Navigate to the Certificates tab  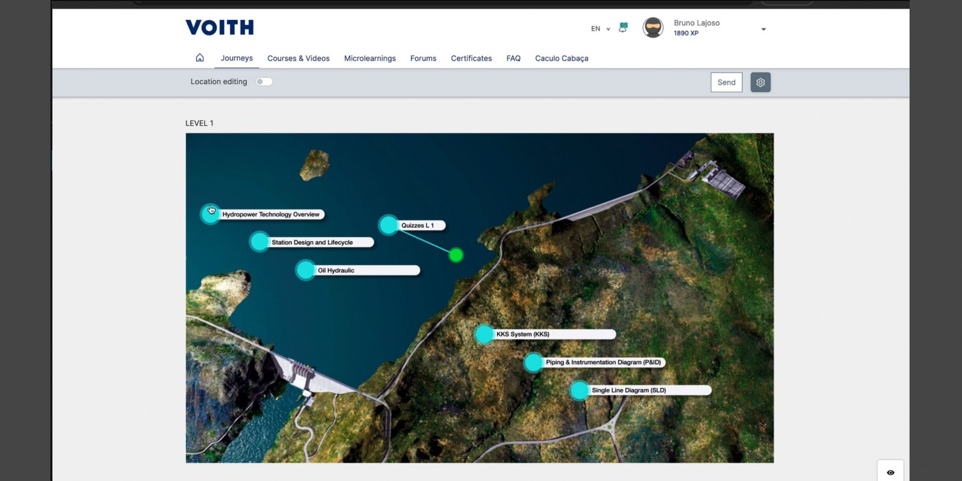[471, 58]
